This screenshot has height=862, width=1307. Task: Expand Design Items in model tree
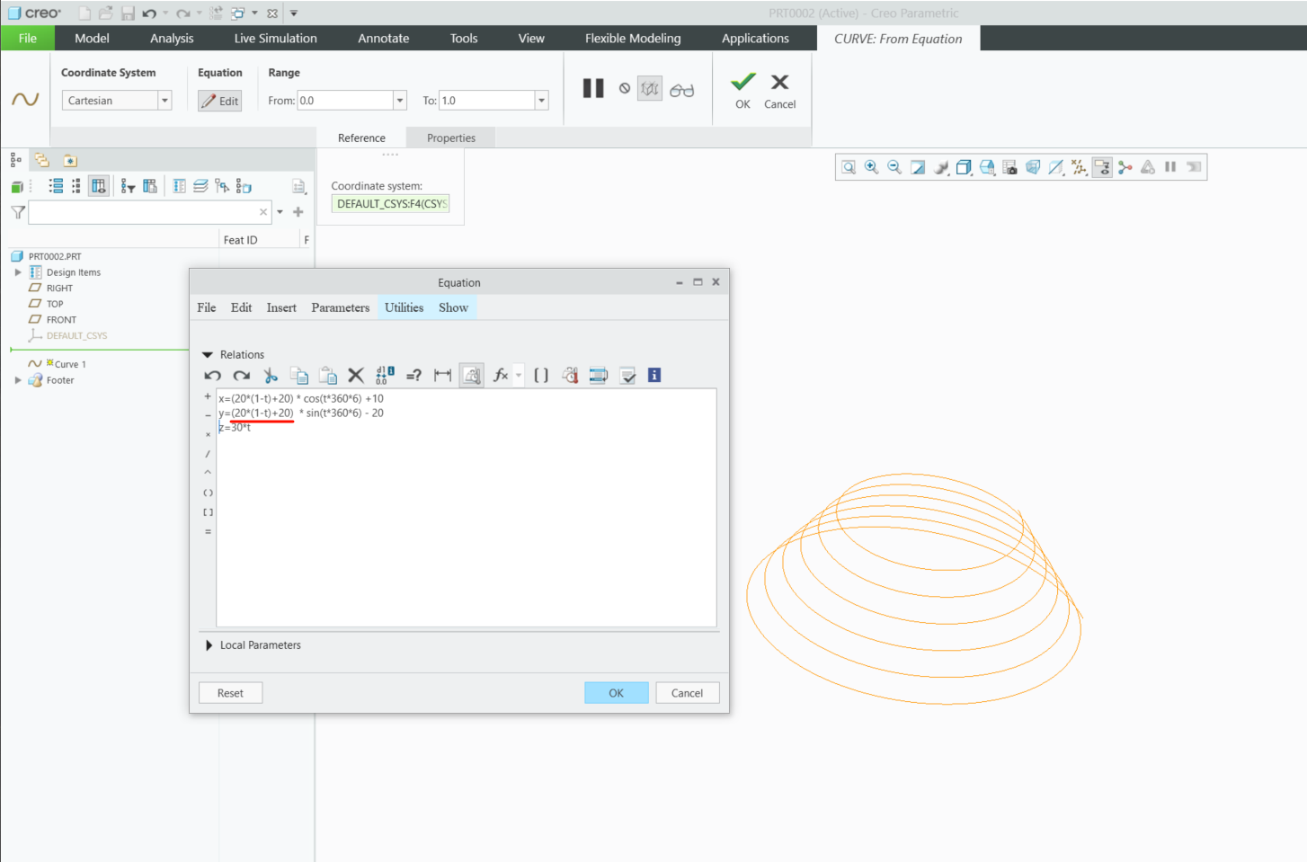(x=18, y=272)
